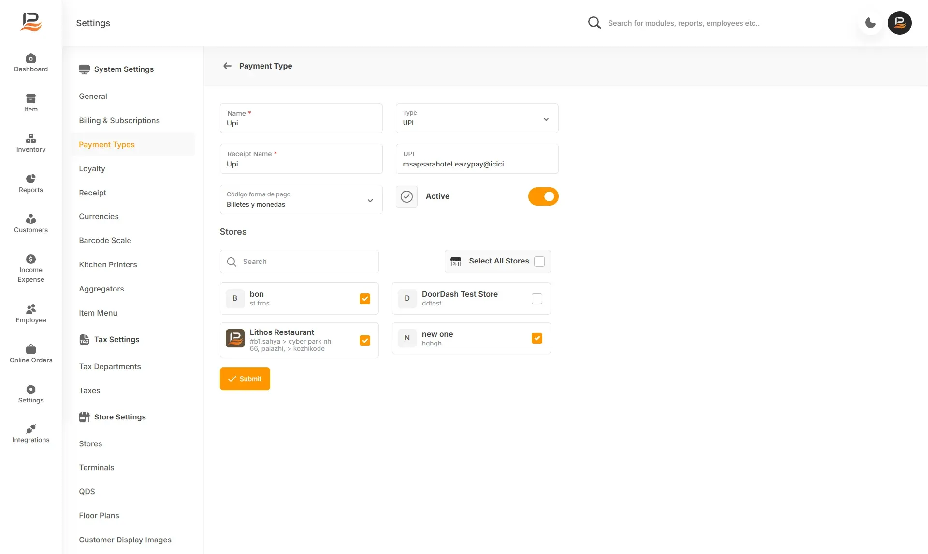Image resolution: width=928 pixels, height=554 pixels.
Task: Open Kitchen Printers settings
Action: tap(108, 265)
